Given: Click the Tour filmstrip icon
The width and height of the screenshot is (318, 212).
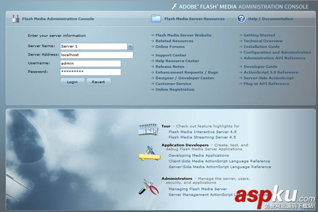Looking at the screenshot, I should pos(148,129).
